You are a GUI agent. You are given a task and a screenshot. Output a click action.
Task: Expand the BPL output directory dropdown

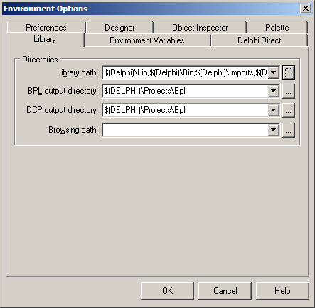274,91
